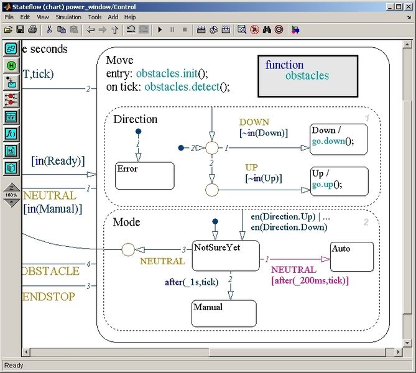Select the Error state box

point(145,176)
